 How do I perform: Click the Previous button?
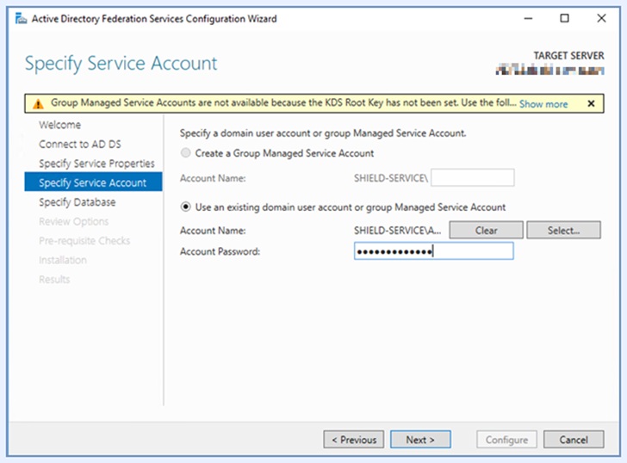(x=354, y=440)
